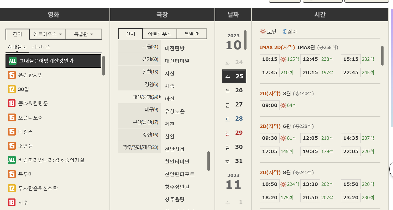Click the morning sun icon next to 09:00
Screen dimensions: 393x210
283,105
